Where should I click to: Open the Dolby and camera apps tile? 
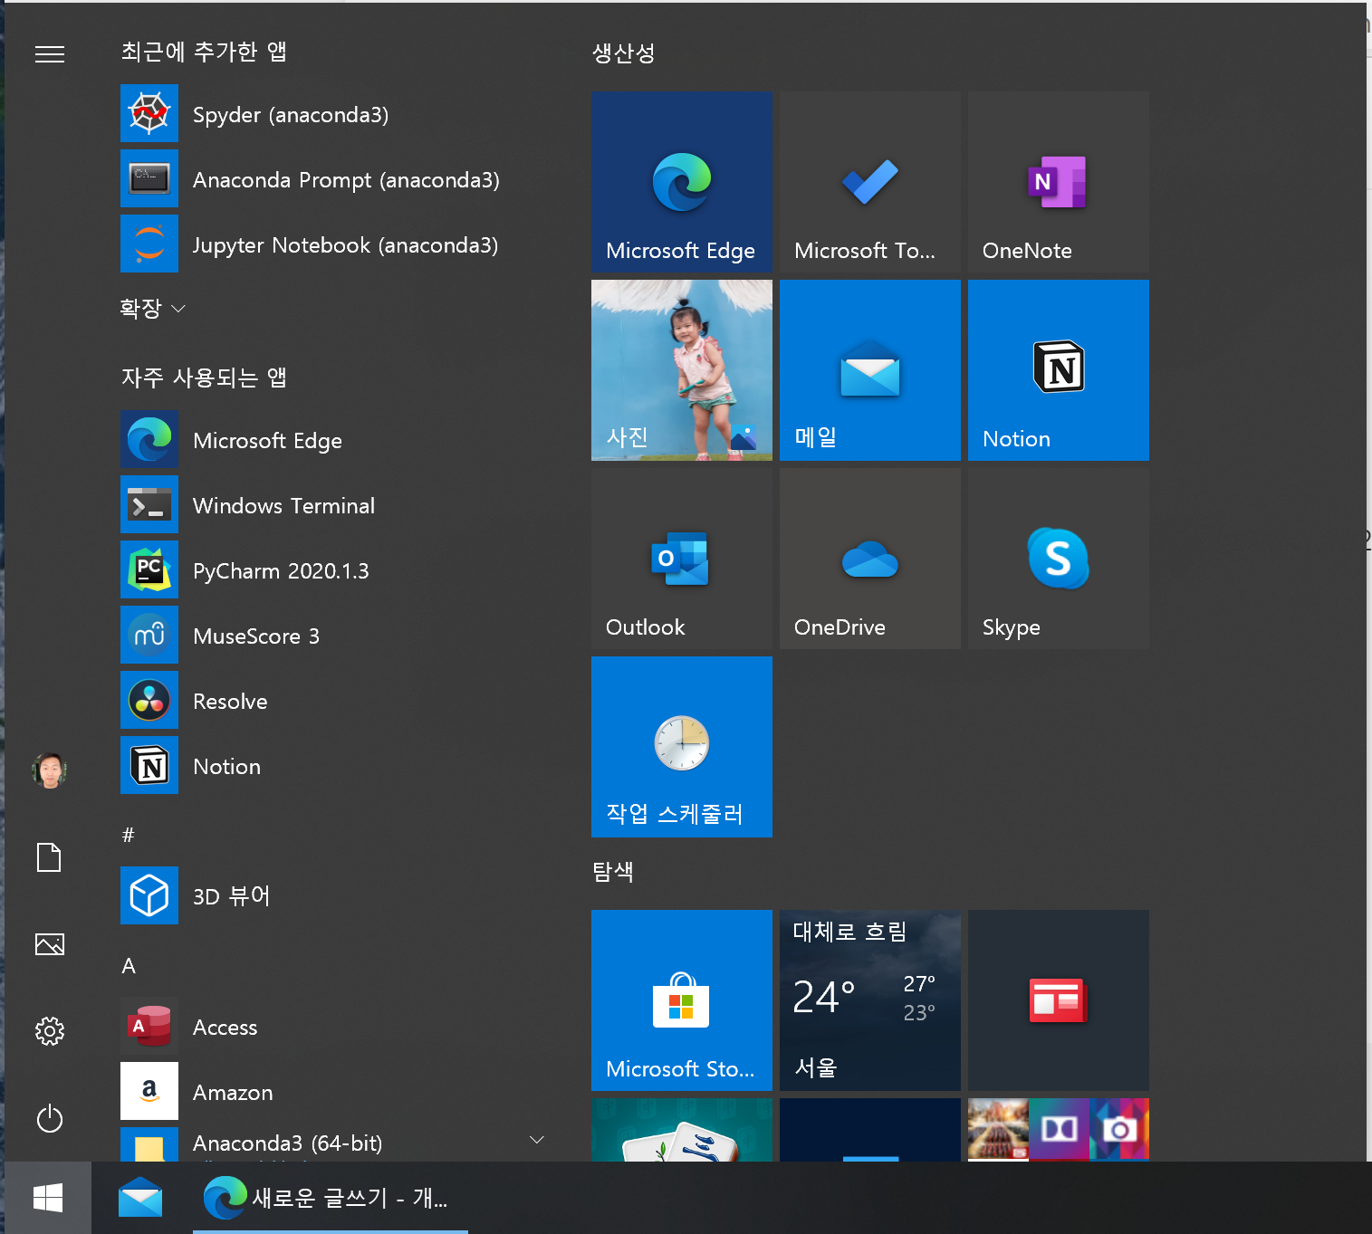tap(1059, 1130)
